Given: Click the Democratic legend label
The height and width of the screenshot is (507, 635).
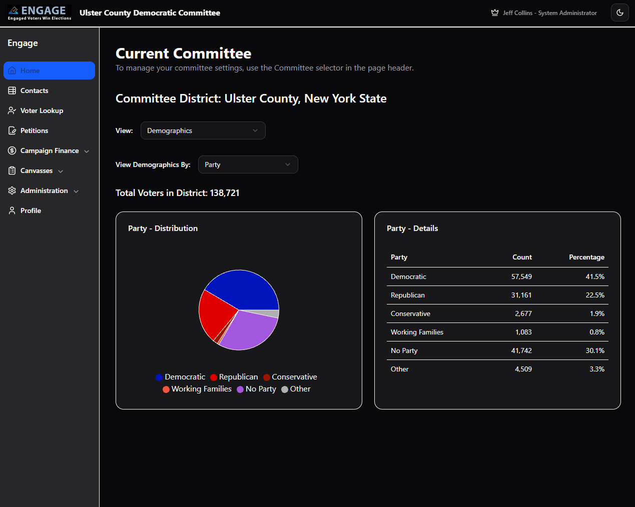Looking at the screenshot, I should (x=185, y=377).
